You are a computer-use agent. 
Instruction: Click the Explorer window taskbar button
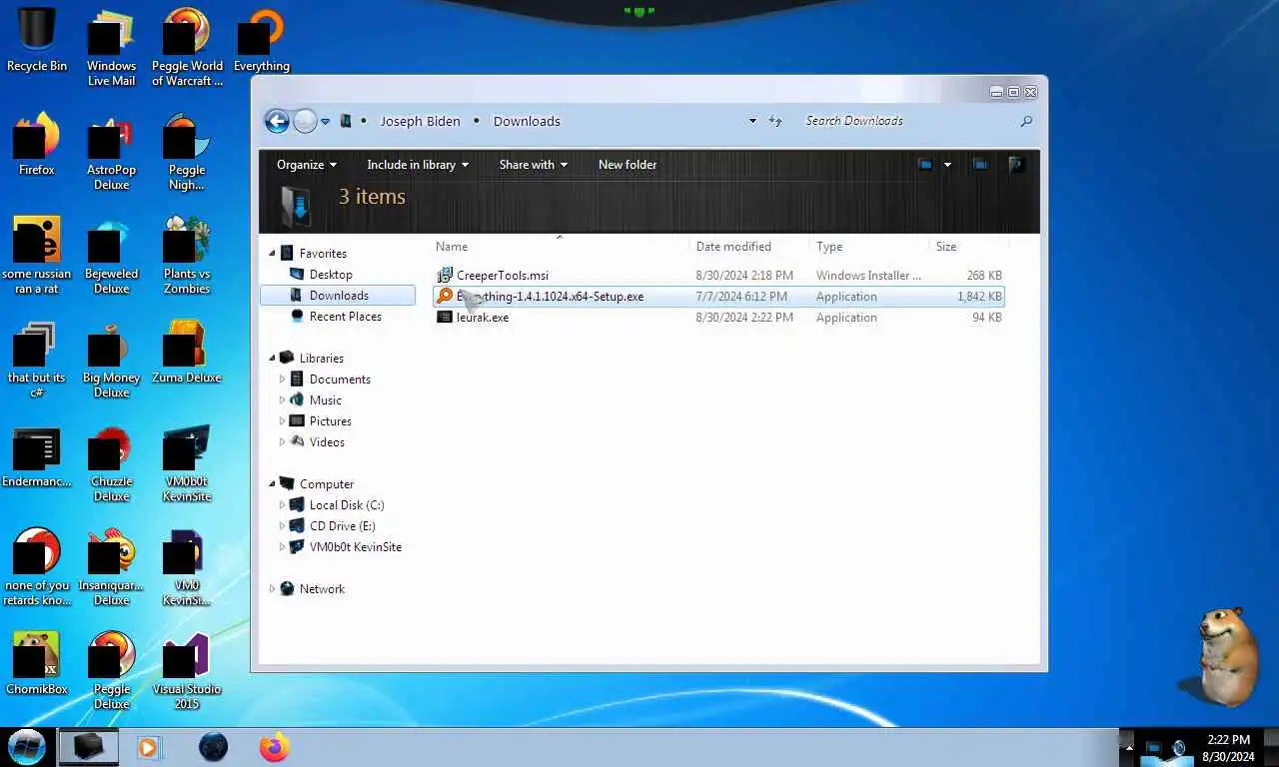(x=88, y=747)
